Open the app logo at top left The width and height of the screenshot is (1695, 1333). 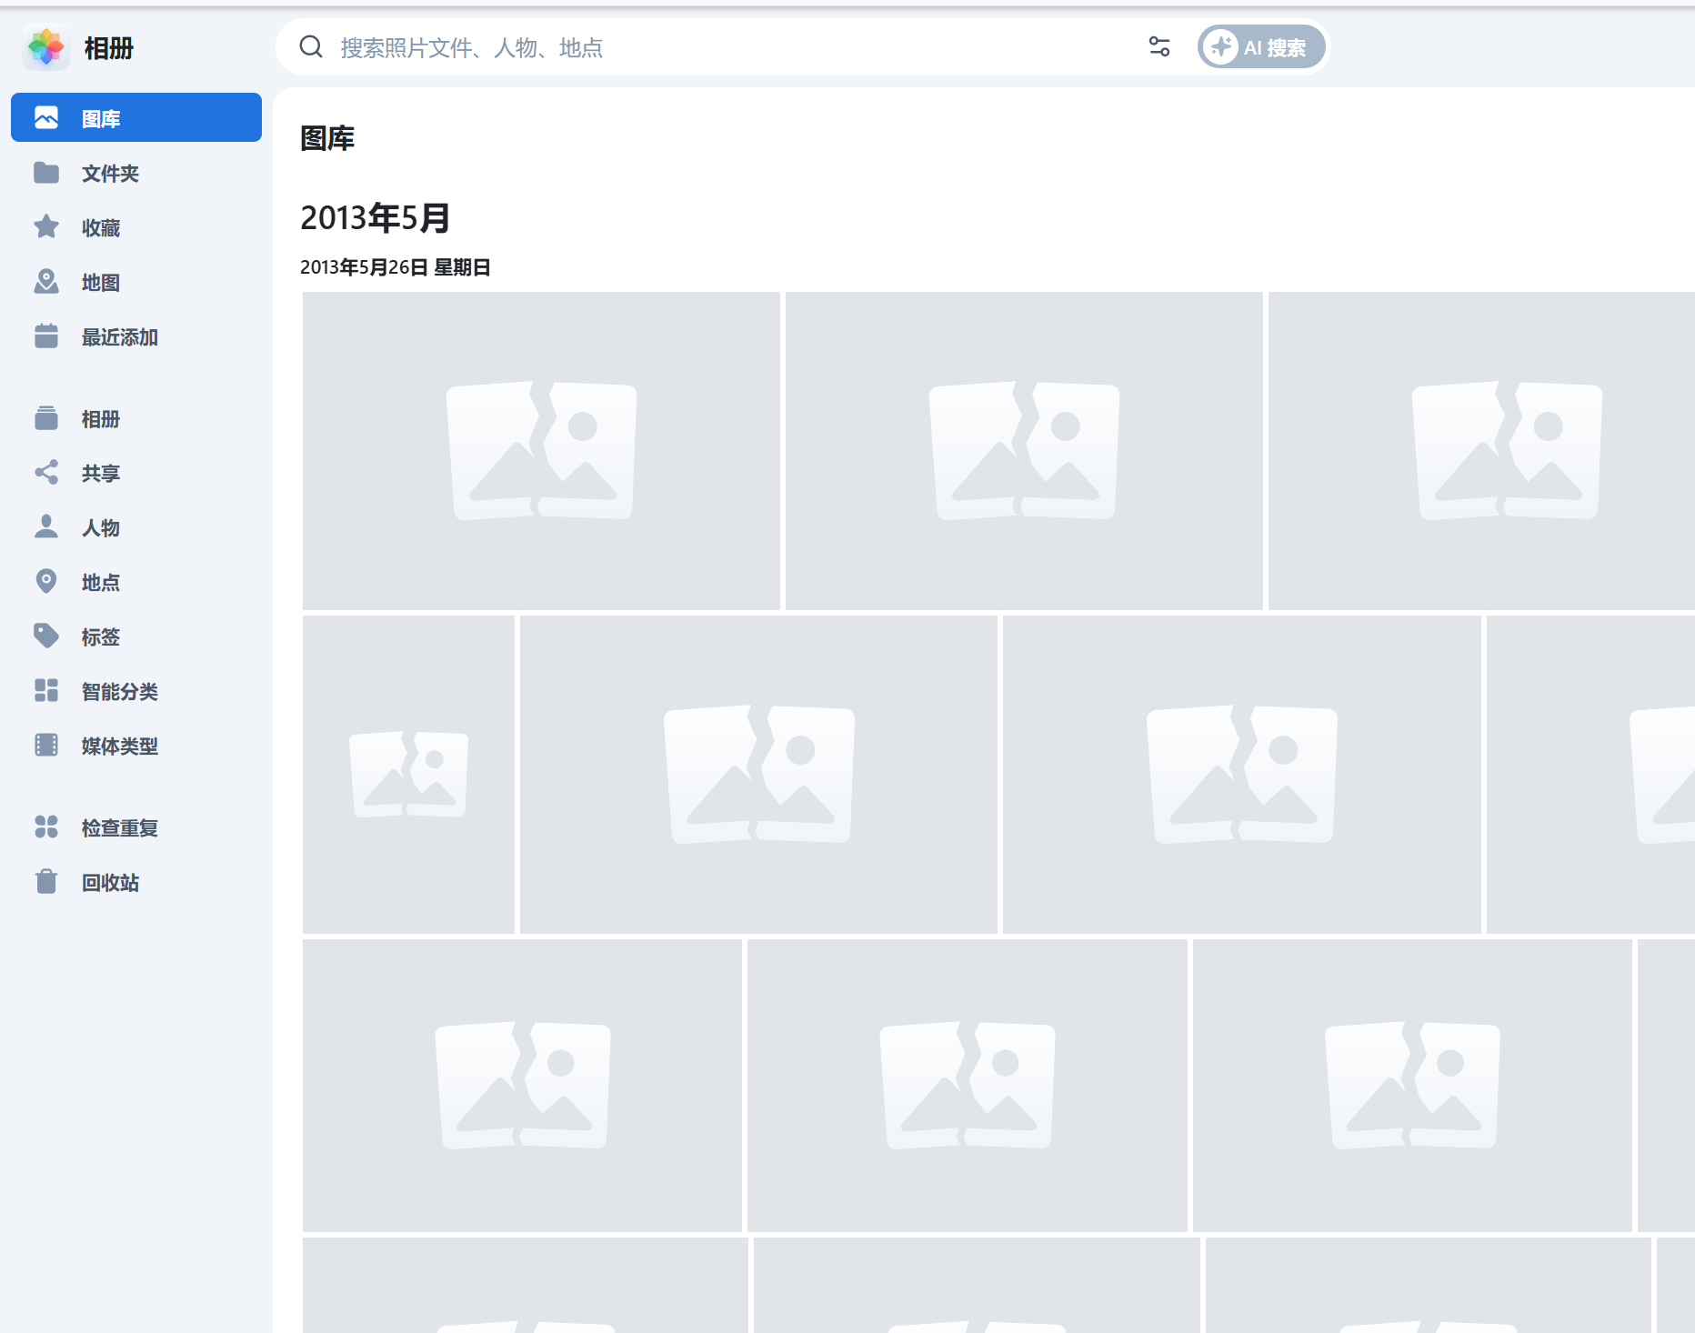[x=46, y=47]
